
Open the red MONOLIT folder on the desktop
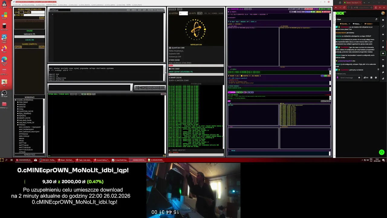click(4, 104)
